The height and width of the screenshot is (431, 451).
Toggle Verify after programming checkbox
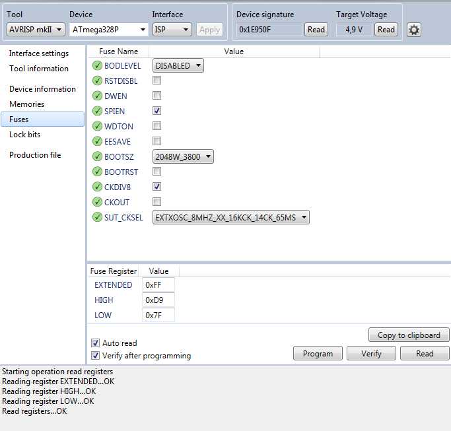[95, 356]
